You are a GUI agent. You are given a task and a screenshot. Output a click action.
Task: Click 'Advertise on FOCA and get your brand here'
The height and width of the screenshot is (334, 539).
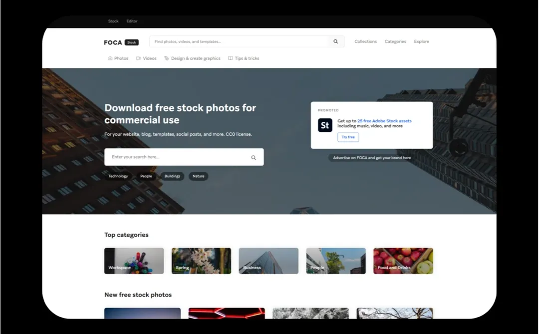pyautogui.click(x=372, y=158)
